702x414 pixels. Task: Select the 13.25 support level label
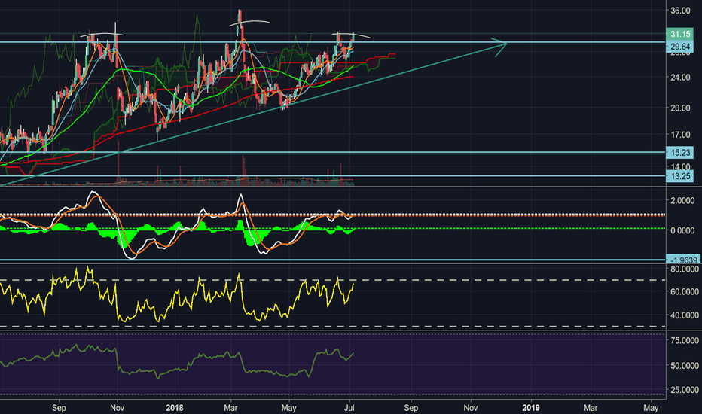tap(679, 176)
